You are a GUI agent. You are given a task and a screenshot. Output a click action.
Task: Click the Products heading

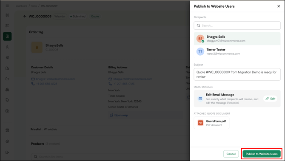37,144
